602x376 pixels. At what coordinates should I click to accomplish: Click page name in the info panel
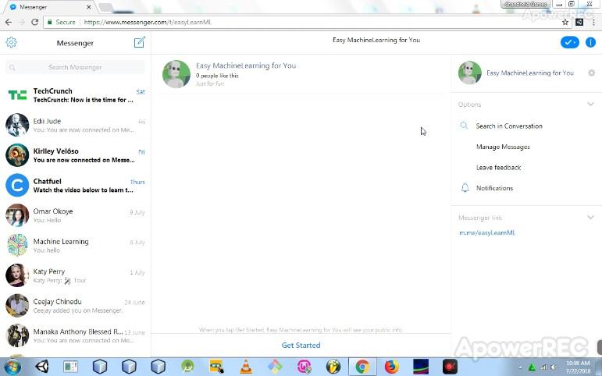530,73
